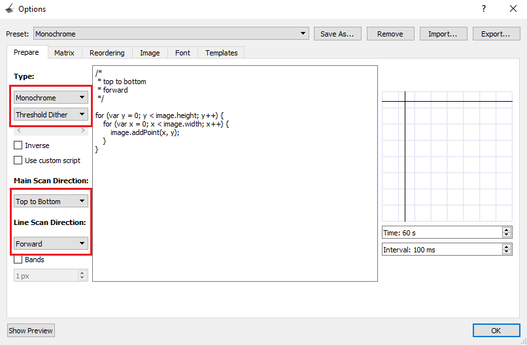527x345 pixels.
Task: Click the Import... button
Action: 443,33
